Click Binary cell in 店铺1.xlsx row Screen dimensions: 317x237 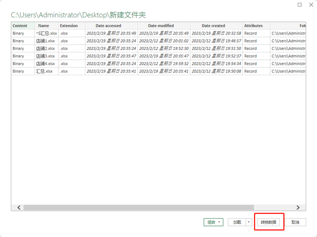click(x=23, y=41)
